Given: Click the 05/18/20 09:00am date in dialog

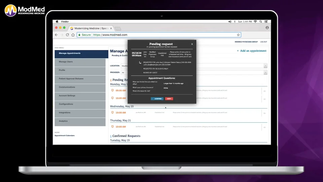Looking at the screenshot, I should point(137,54).
